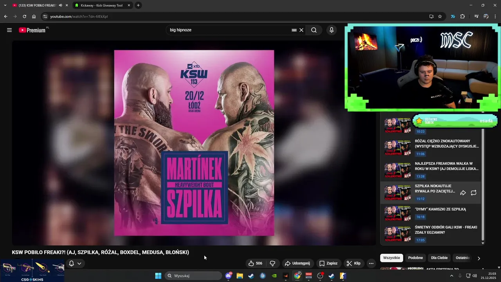
Task: Select the Wszystkie filter chip
Action: tap(391, 258)
